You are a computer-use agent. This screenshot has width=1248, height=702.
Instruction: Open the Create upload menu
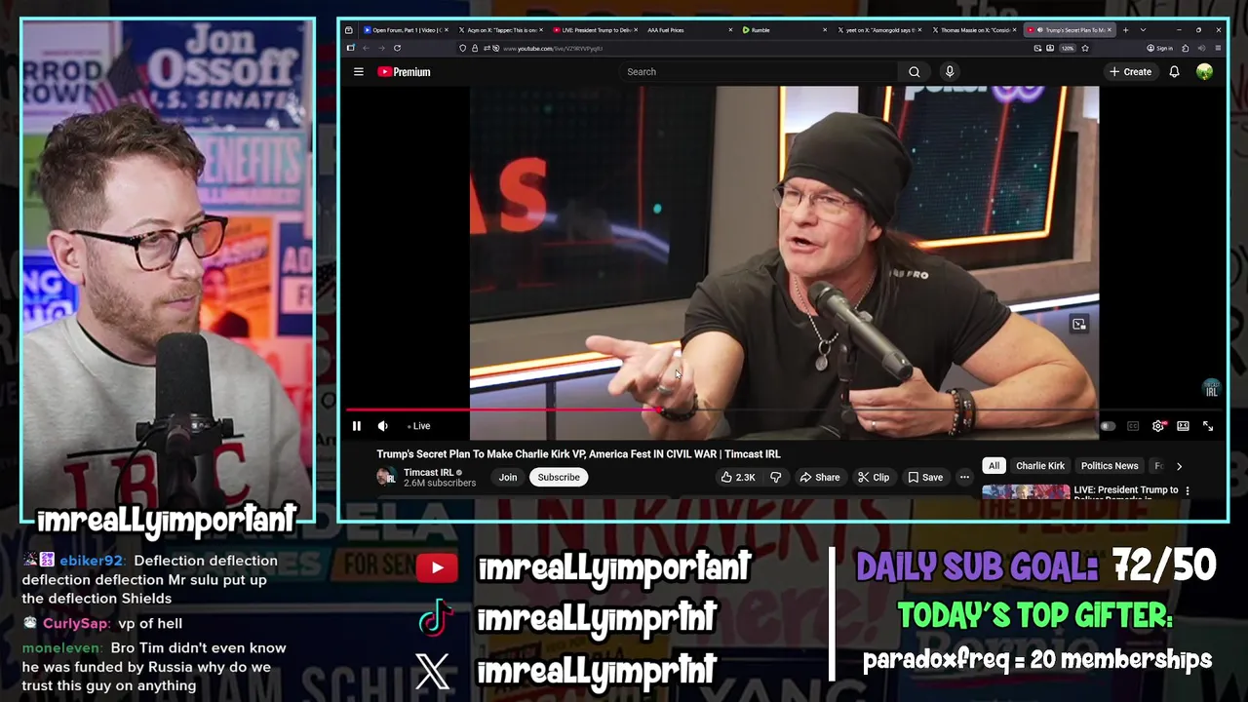tap(1130, 71)
